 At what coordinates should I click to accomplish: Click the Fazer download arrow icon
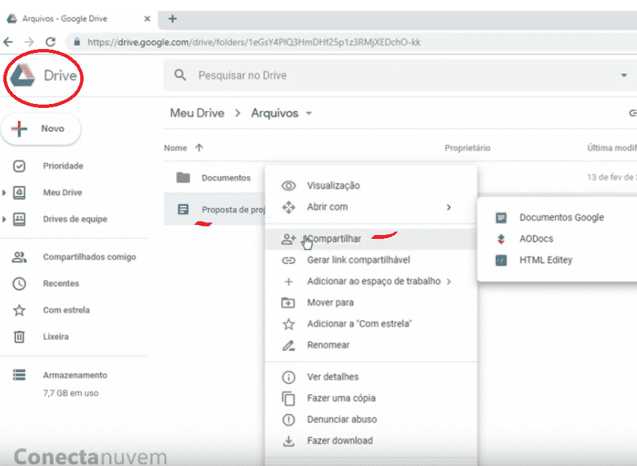(x=288, y=441)
